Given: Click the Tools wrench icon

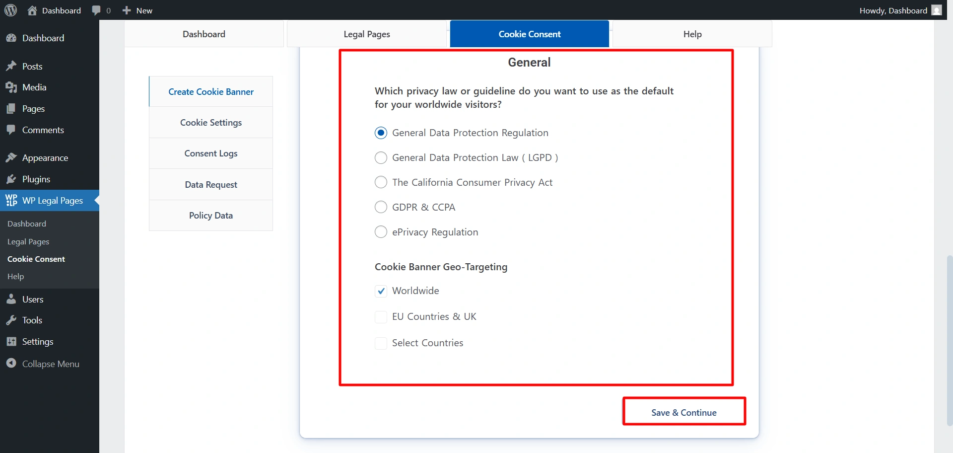Looking at the screenshot, I should coord(11,320).
